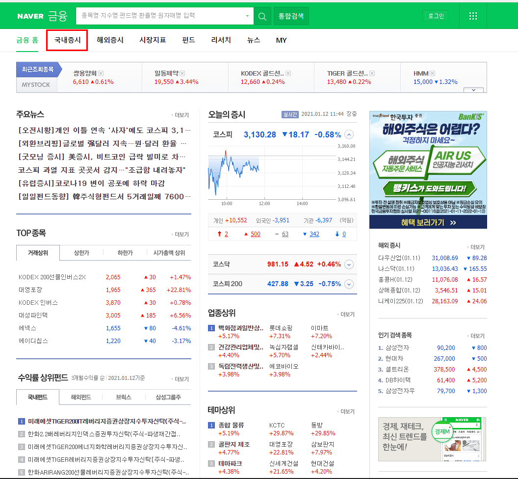Open 더보기 for 수익률 상위펀드
518x479 pixels.
pyautogui.click(x=181, y=379)
